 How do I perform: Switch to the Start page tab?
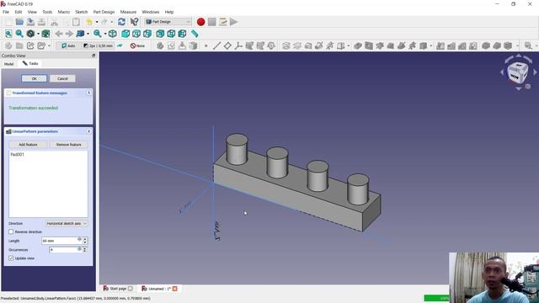coord(118,289)
